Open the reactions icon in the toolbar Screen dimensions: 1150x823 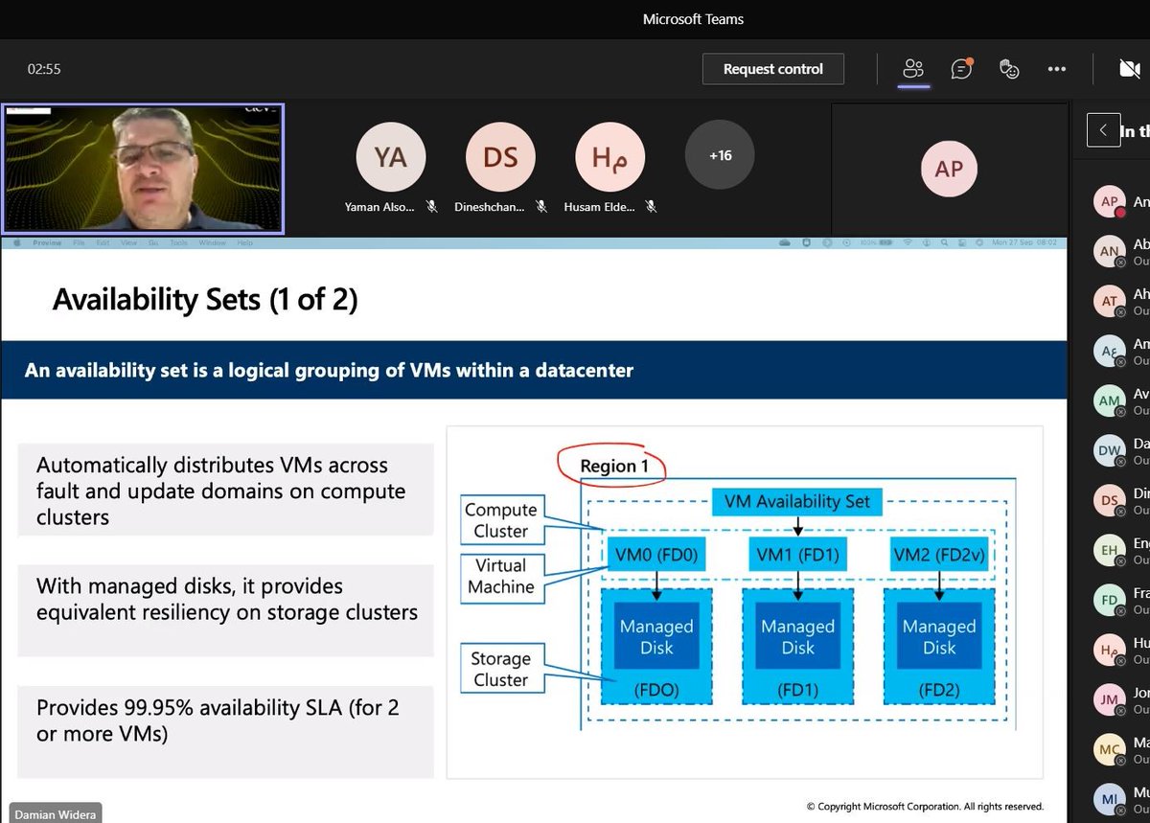tap(1008, 69)
